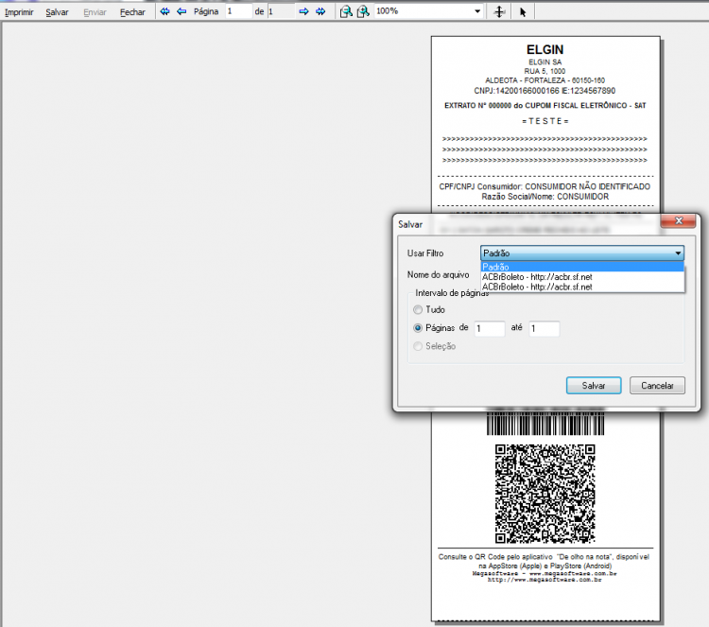The width and height of the screenshot is (709, 627).
Task: Click the 'até' page number field
Action: tap(544, 328)
